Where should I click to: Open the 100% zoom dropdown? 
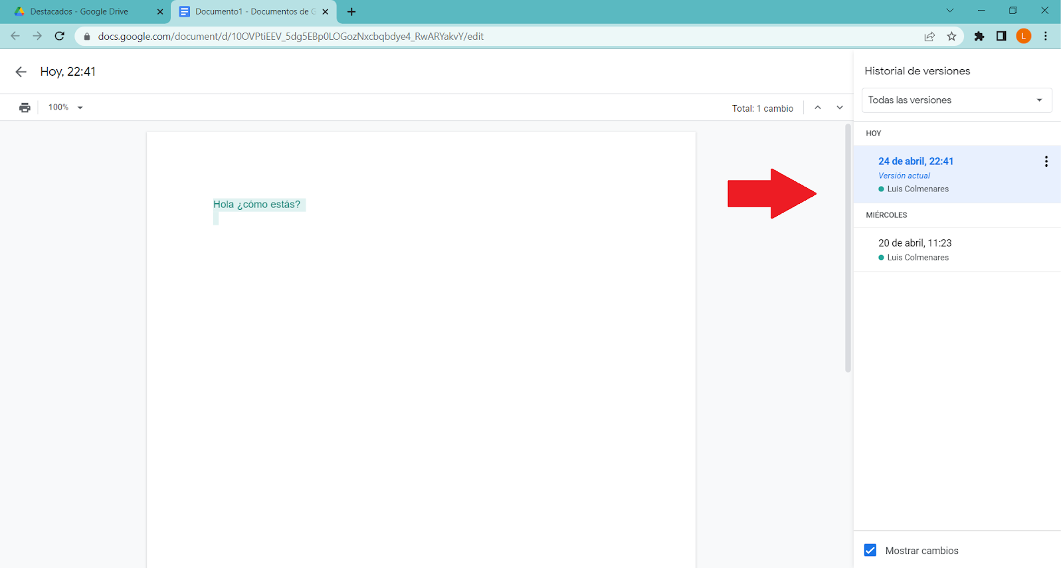[66, 108]
